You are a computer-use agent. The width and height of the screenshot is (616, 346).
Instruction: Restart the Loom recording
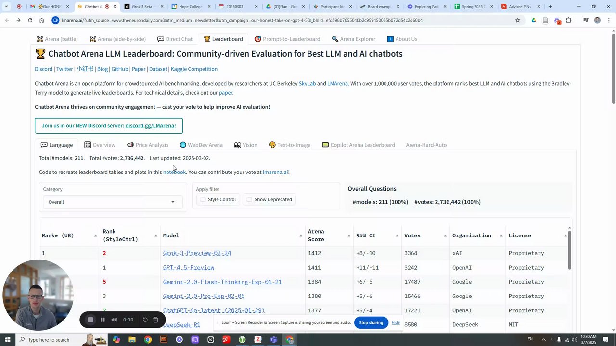click(145, 320)
